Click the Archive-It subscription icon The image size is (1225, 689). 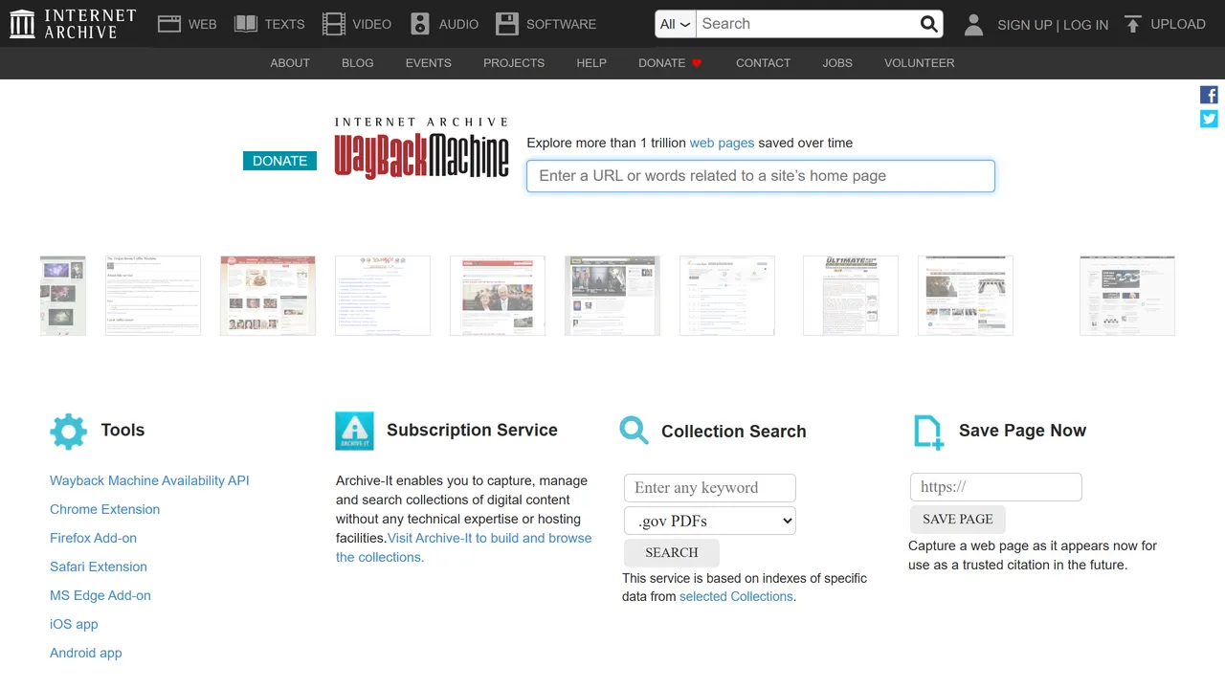(354, 431)
